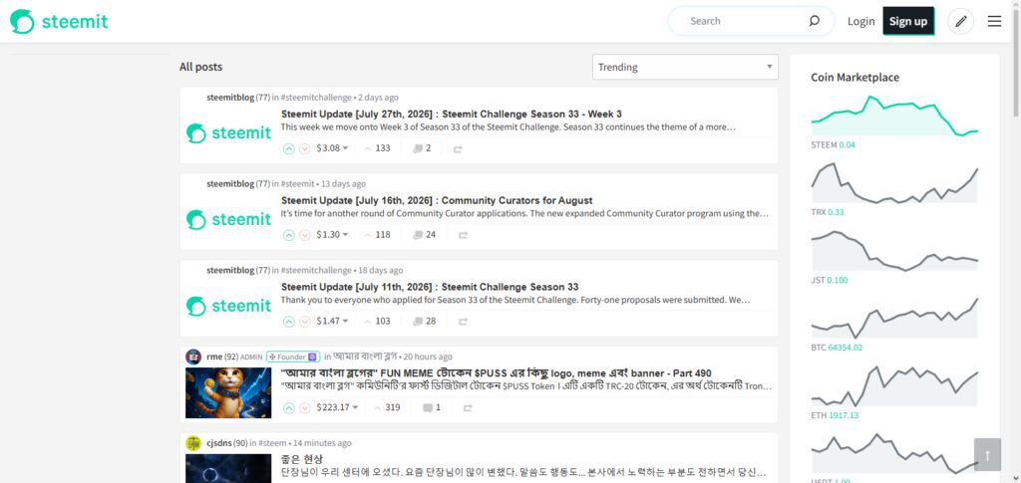The image size is (1021, 483).
Task: Resteem the July 11th Season 33 post
Action: click(463, 322)
